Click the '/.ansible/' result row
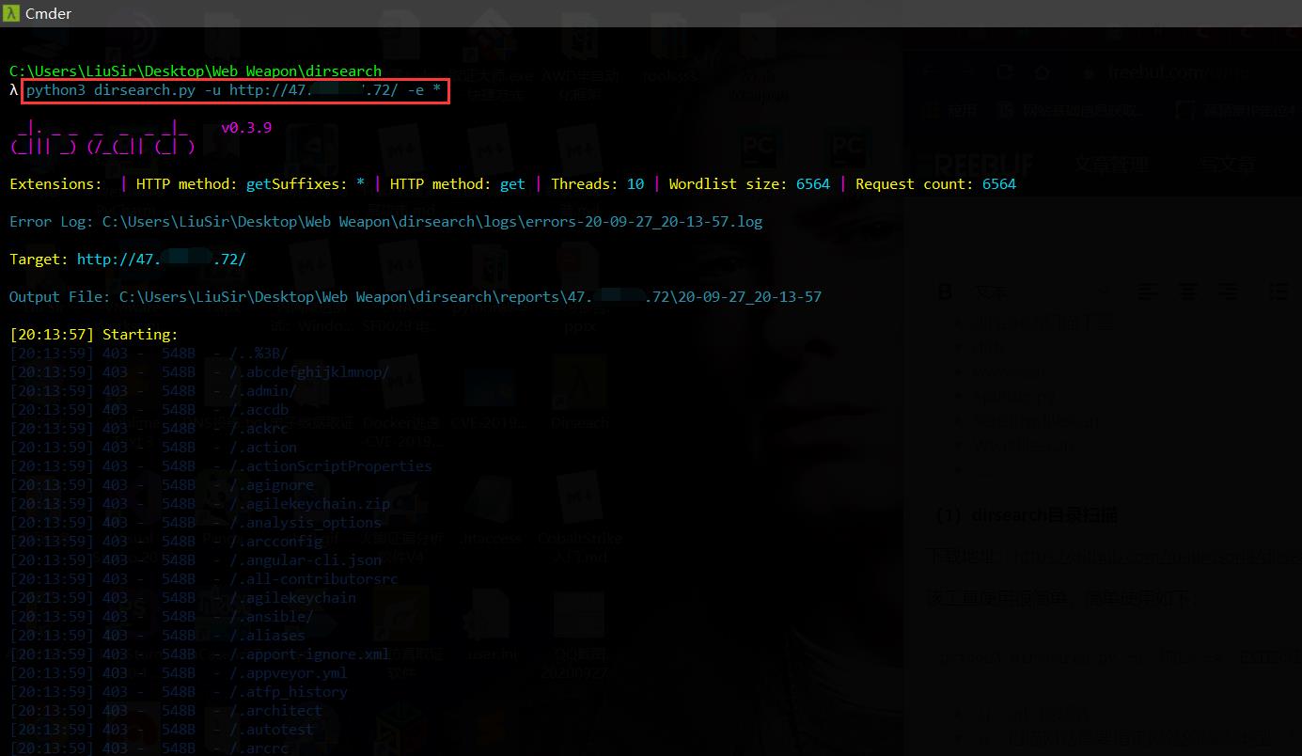The width and height of the screenshot is (1302, 756). [162, 617]
